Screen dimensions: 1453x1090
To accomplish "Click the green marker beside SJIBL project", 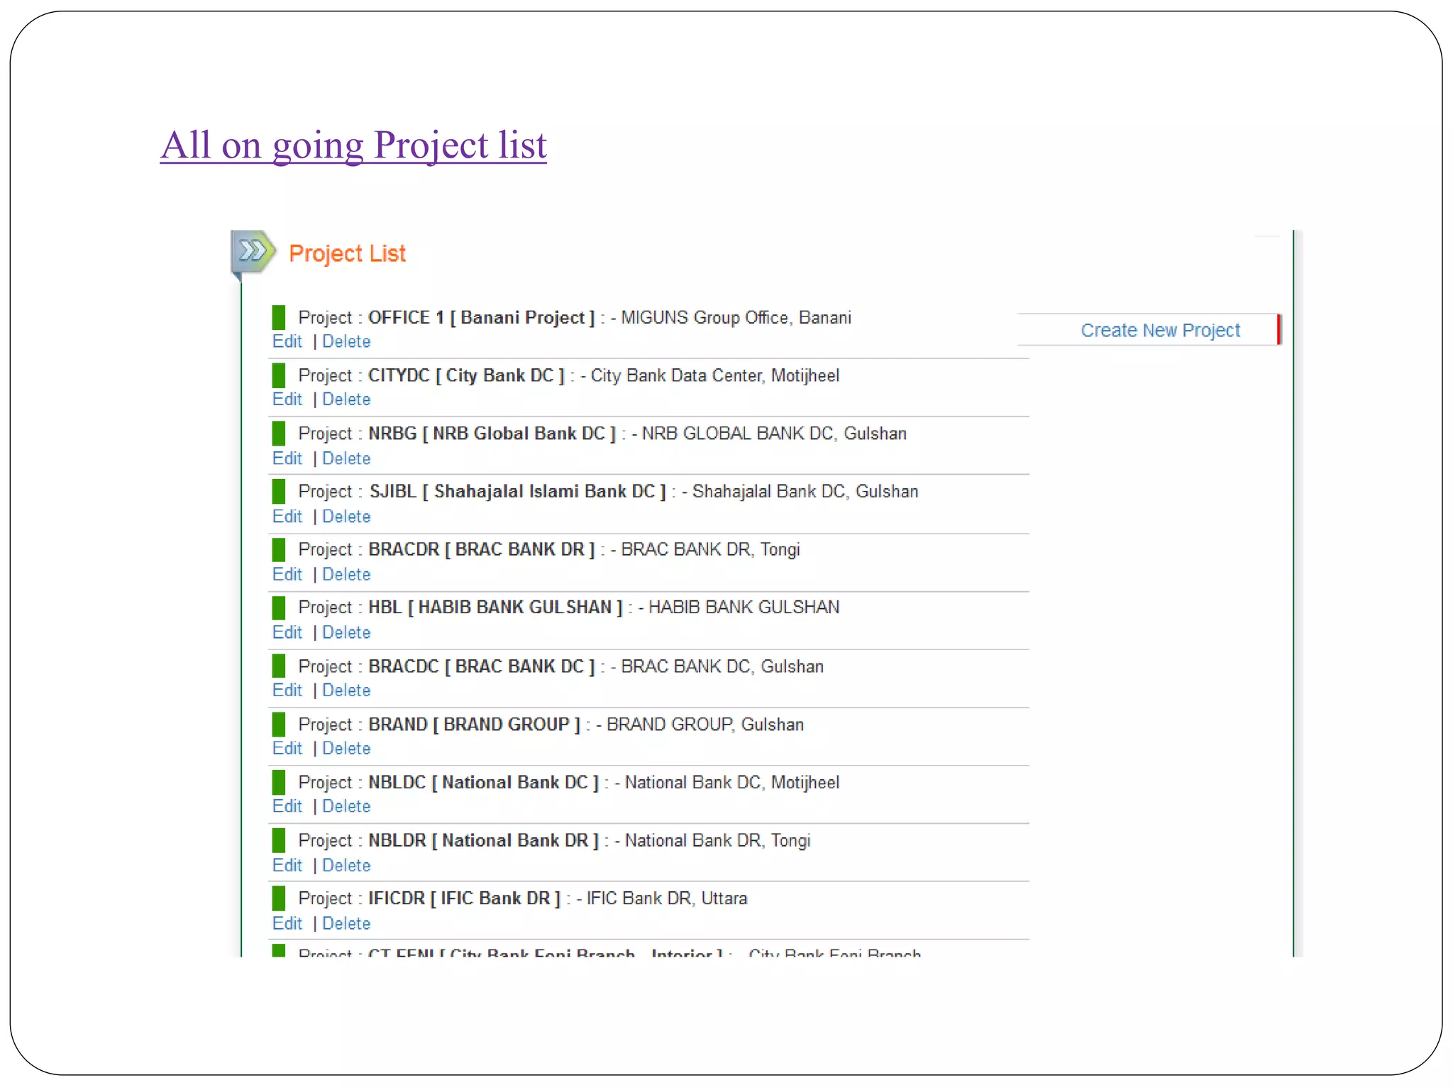I will click(279, 491).
